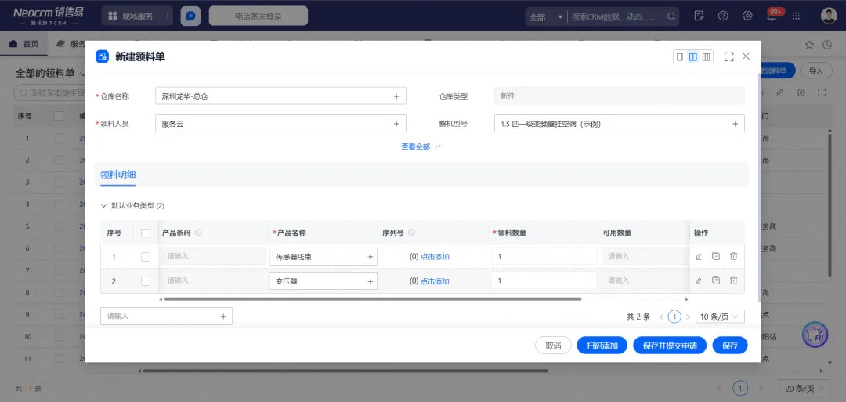Copy the 变压器 row with duplicate icon

point(716,281)
